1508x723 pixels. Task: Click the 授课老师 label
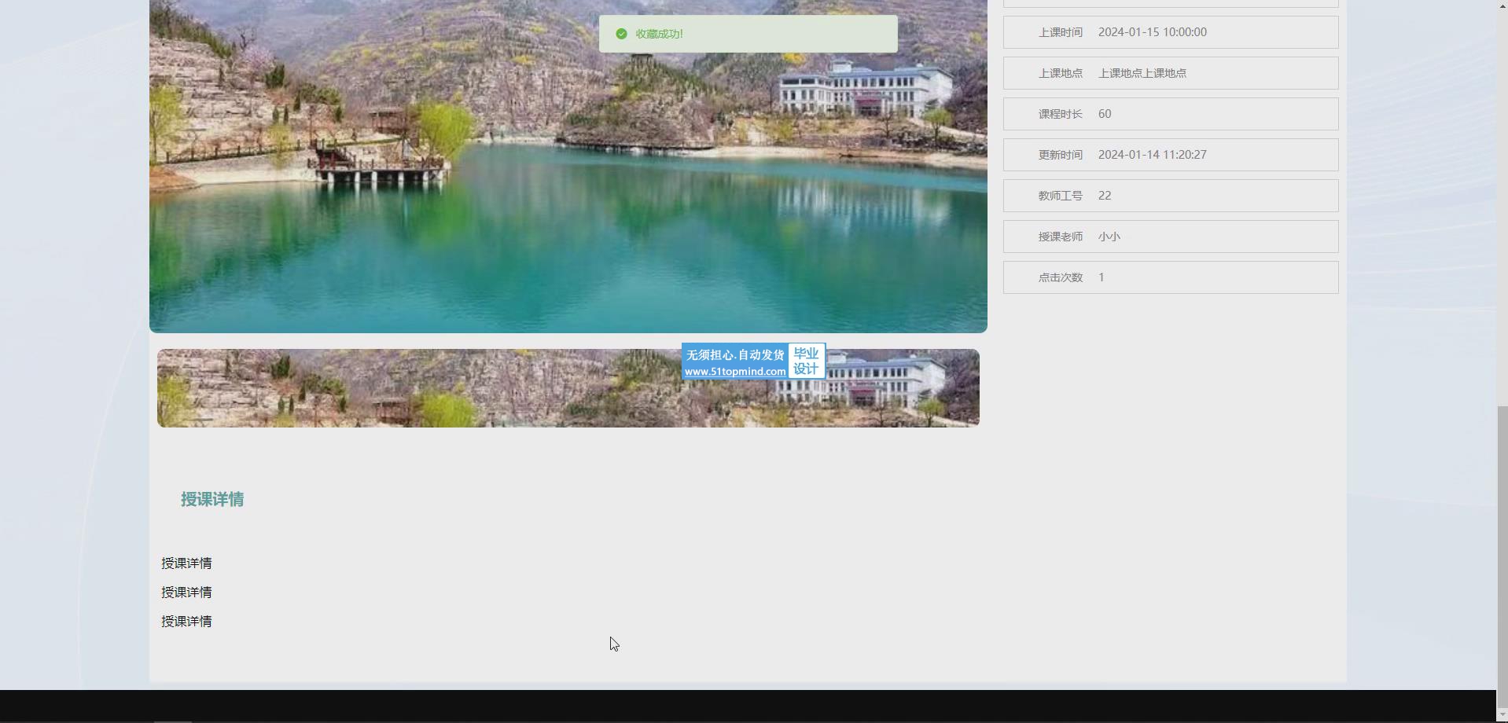(1060, 237)
